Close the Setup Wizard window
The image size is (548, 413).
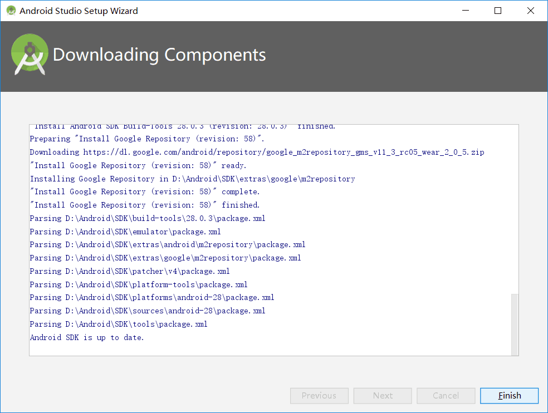click(x=531, y=11)
